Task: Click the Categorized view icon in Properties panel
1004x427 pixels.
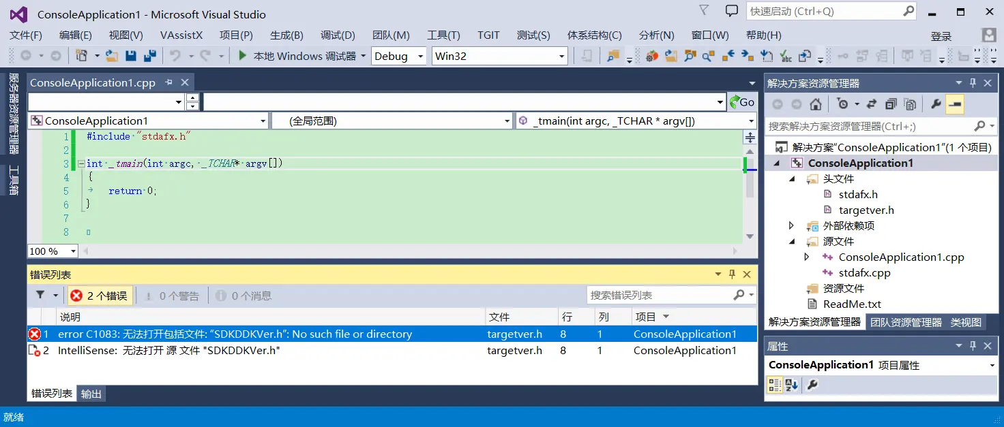Action: pyautogui.click(x=775, y=385)
